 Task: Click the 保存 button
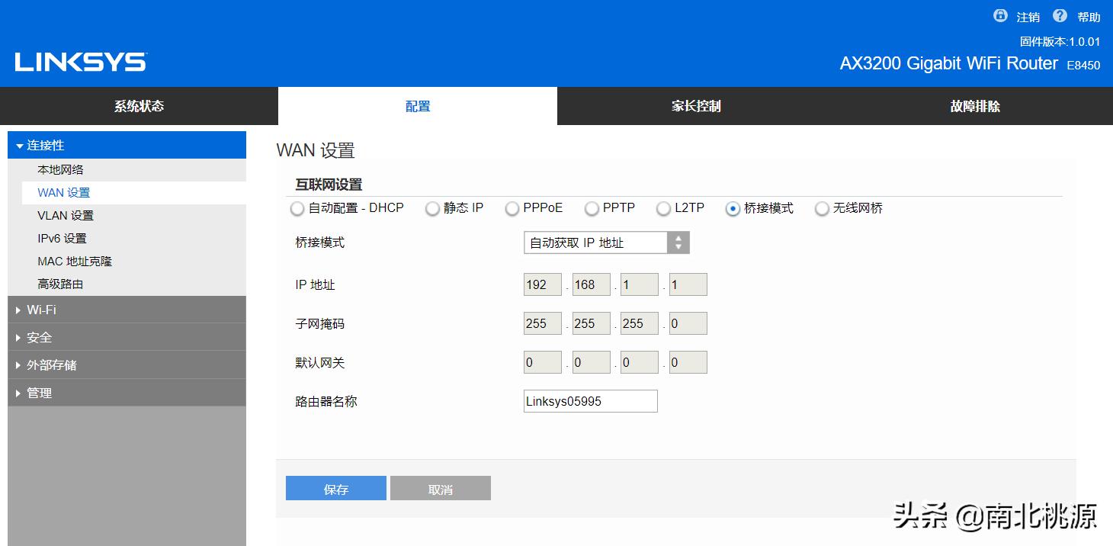click(335, 488)
